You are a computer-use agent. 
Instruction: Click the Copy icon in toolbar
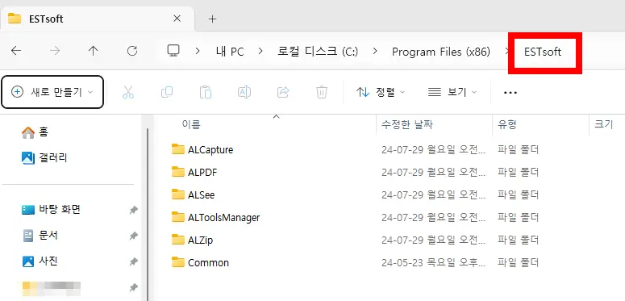[x=167, y=92]
